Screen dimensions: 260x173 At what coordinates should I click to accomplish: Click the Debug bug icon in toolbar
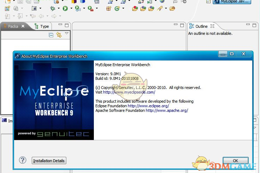coord(53,8)
